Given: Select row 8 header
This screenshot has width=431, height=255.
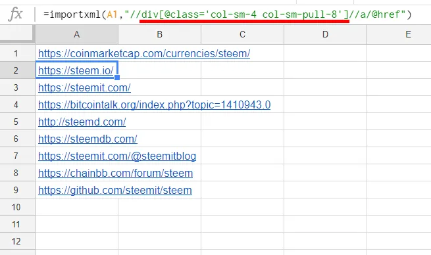Looking at the screenshot, I should coord(16,173).
